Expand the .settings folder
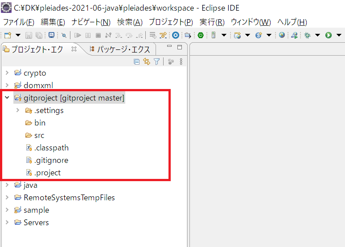Screen dimensions: 345x247 click(x=18, y=110)
